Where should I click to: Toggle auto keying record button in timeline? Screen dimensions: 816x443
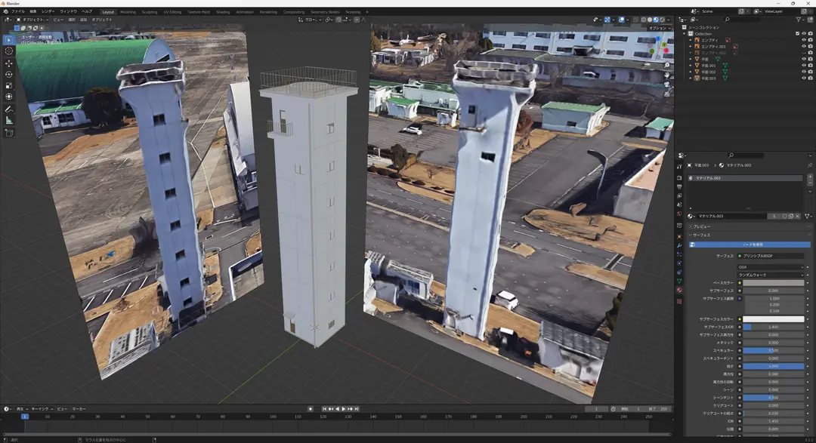point(311,409)
